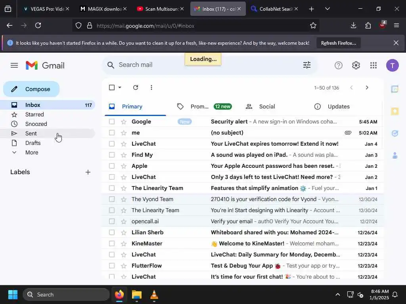
Task: Click the Windows taskbar Search box
Action: point(66,294)
